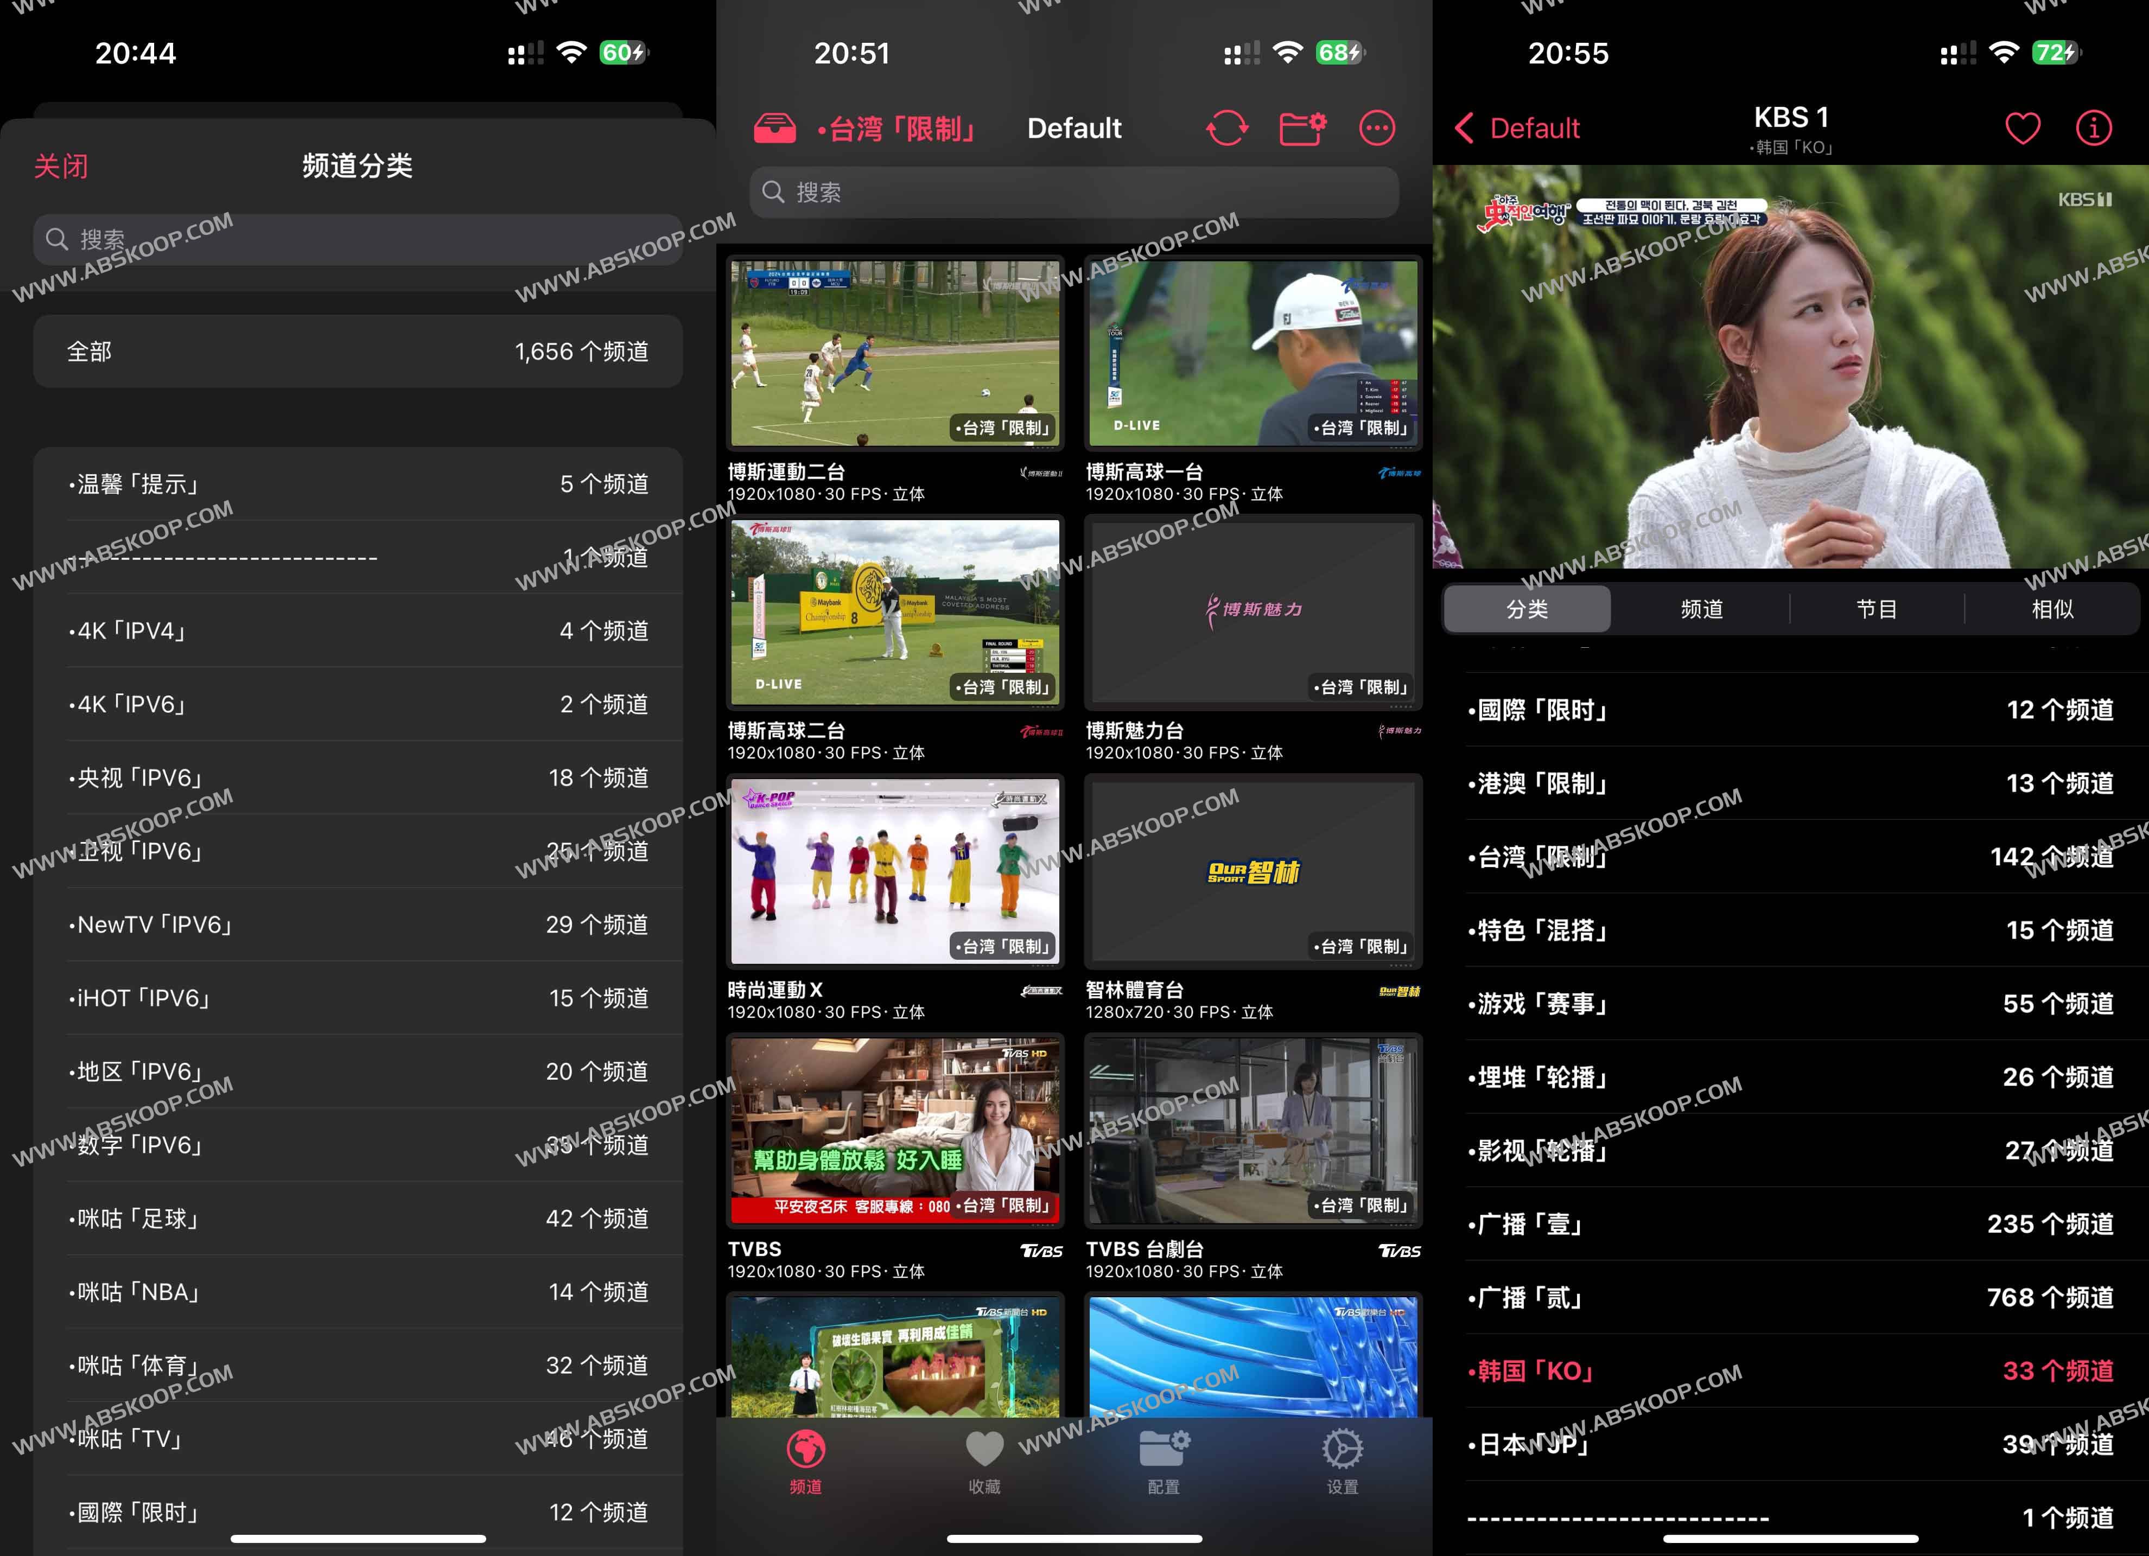2149x1556 pixels.
Task: Switch to the 相似 similar tab
Action: (2052, 609)
